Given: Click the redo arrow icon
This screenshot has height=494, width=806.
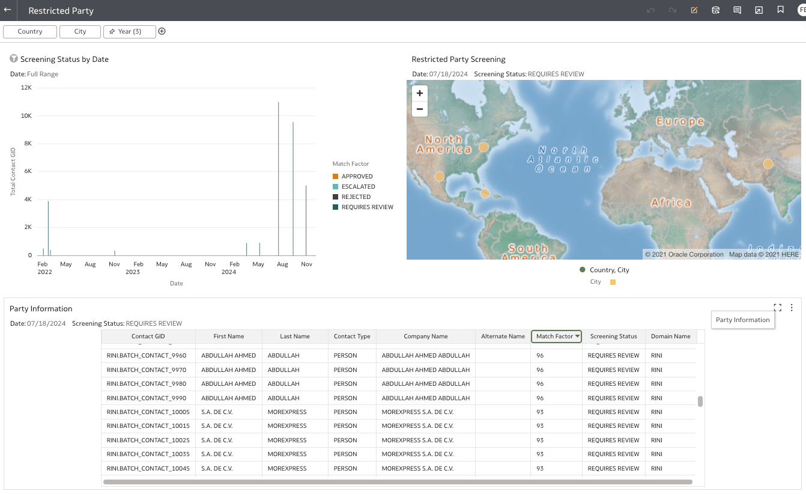Looking at the screenshot, I should click(x=673, y=10).
